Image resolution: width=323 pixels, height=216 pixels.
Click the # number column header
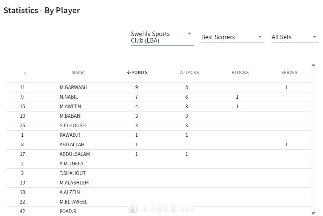[25, 72]
